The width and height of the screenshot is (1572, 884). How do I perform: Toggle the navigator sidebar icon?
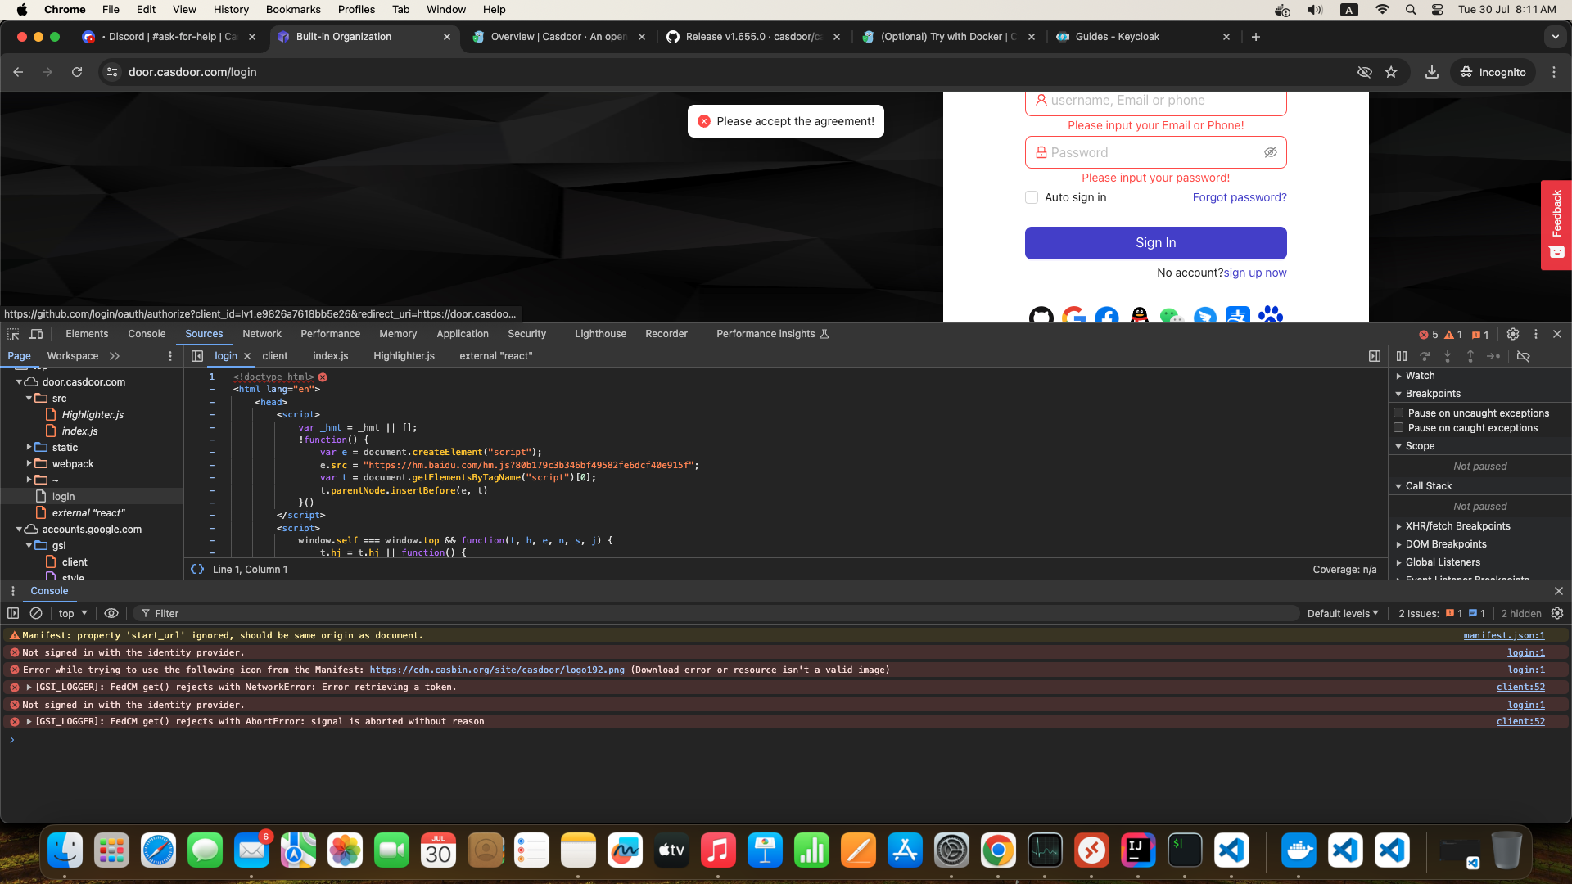tap(197, 356)
